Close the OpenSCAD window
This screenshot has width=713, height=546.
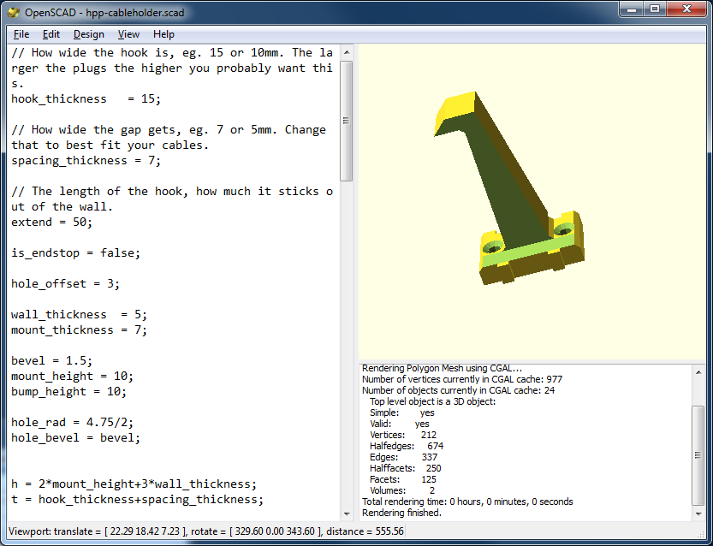click(686, 9)
